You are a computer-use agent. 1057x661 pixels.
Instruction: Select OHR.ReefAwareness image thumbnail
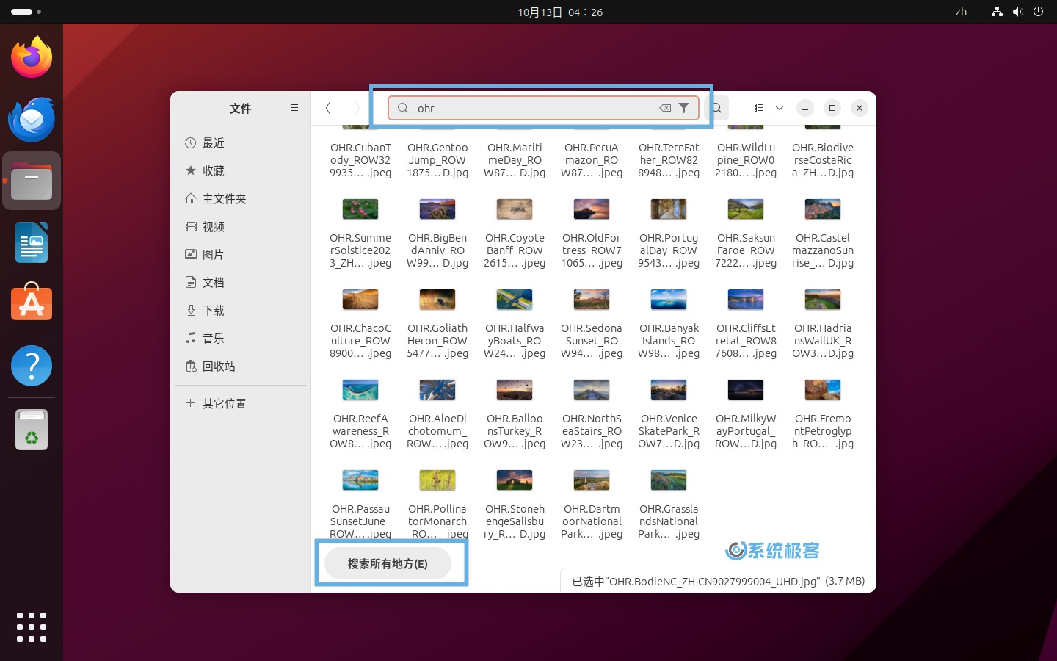pyautogui.click(x=360, y=390)
